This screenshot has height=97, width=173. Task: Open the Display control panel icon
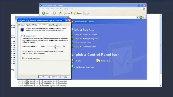tap(73, 61)
